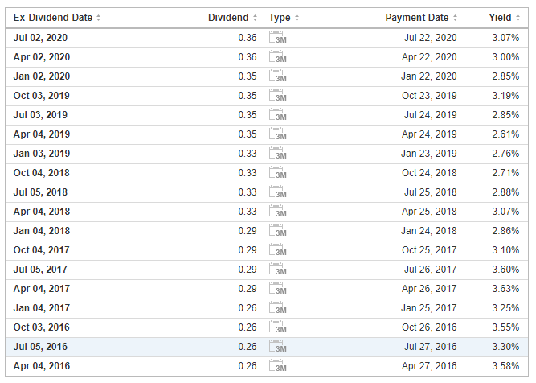Viewport: 536px width, 383px height.
Task: Click yield value 2.61%
Action: 505,134
